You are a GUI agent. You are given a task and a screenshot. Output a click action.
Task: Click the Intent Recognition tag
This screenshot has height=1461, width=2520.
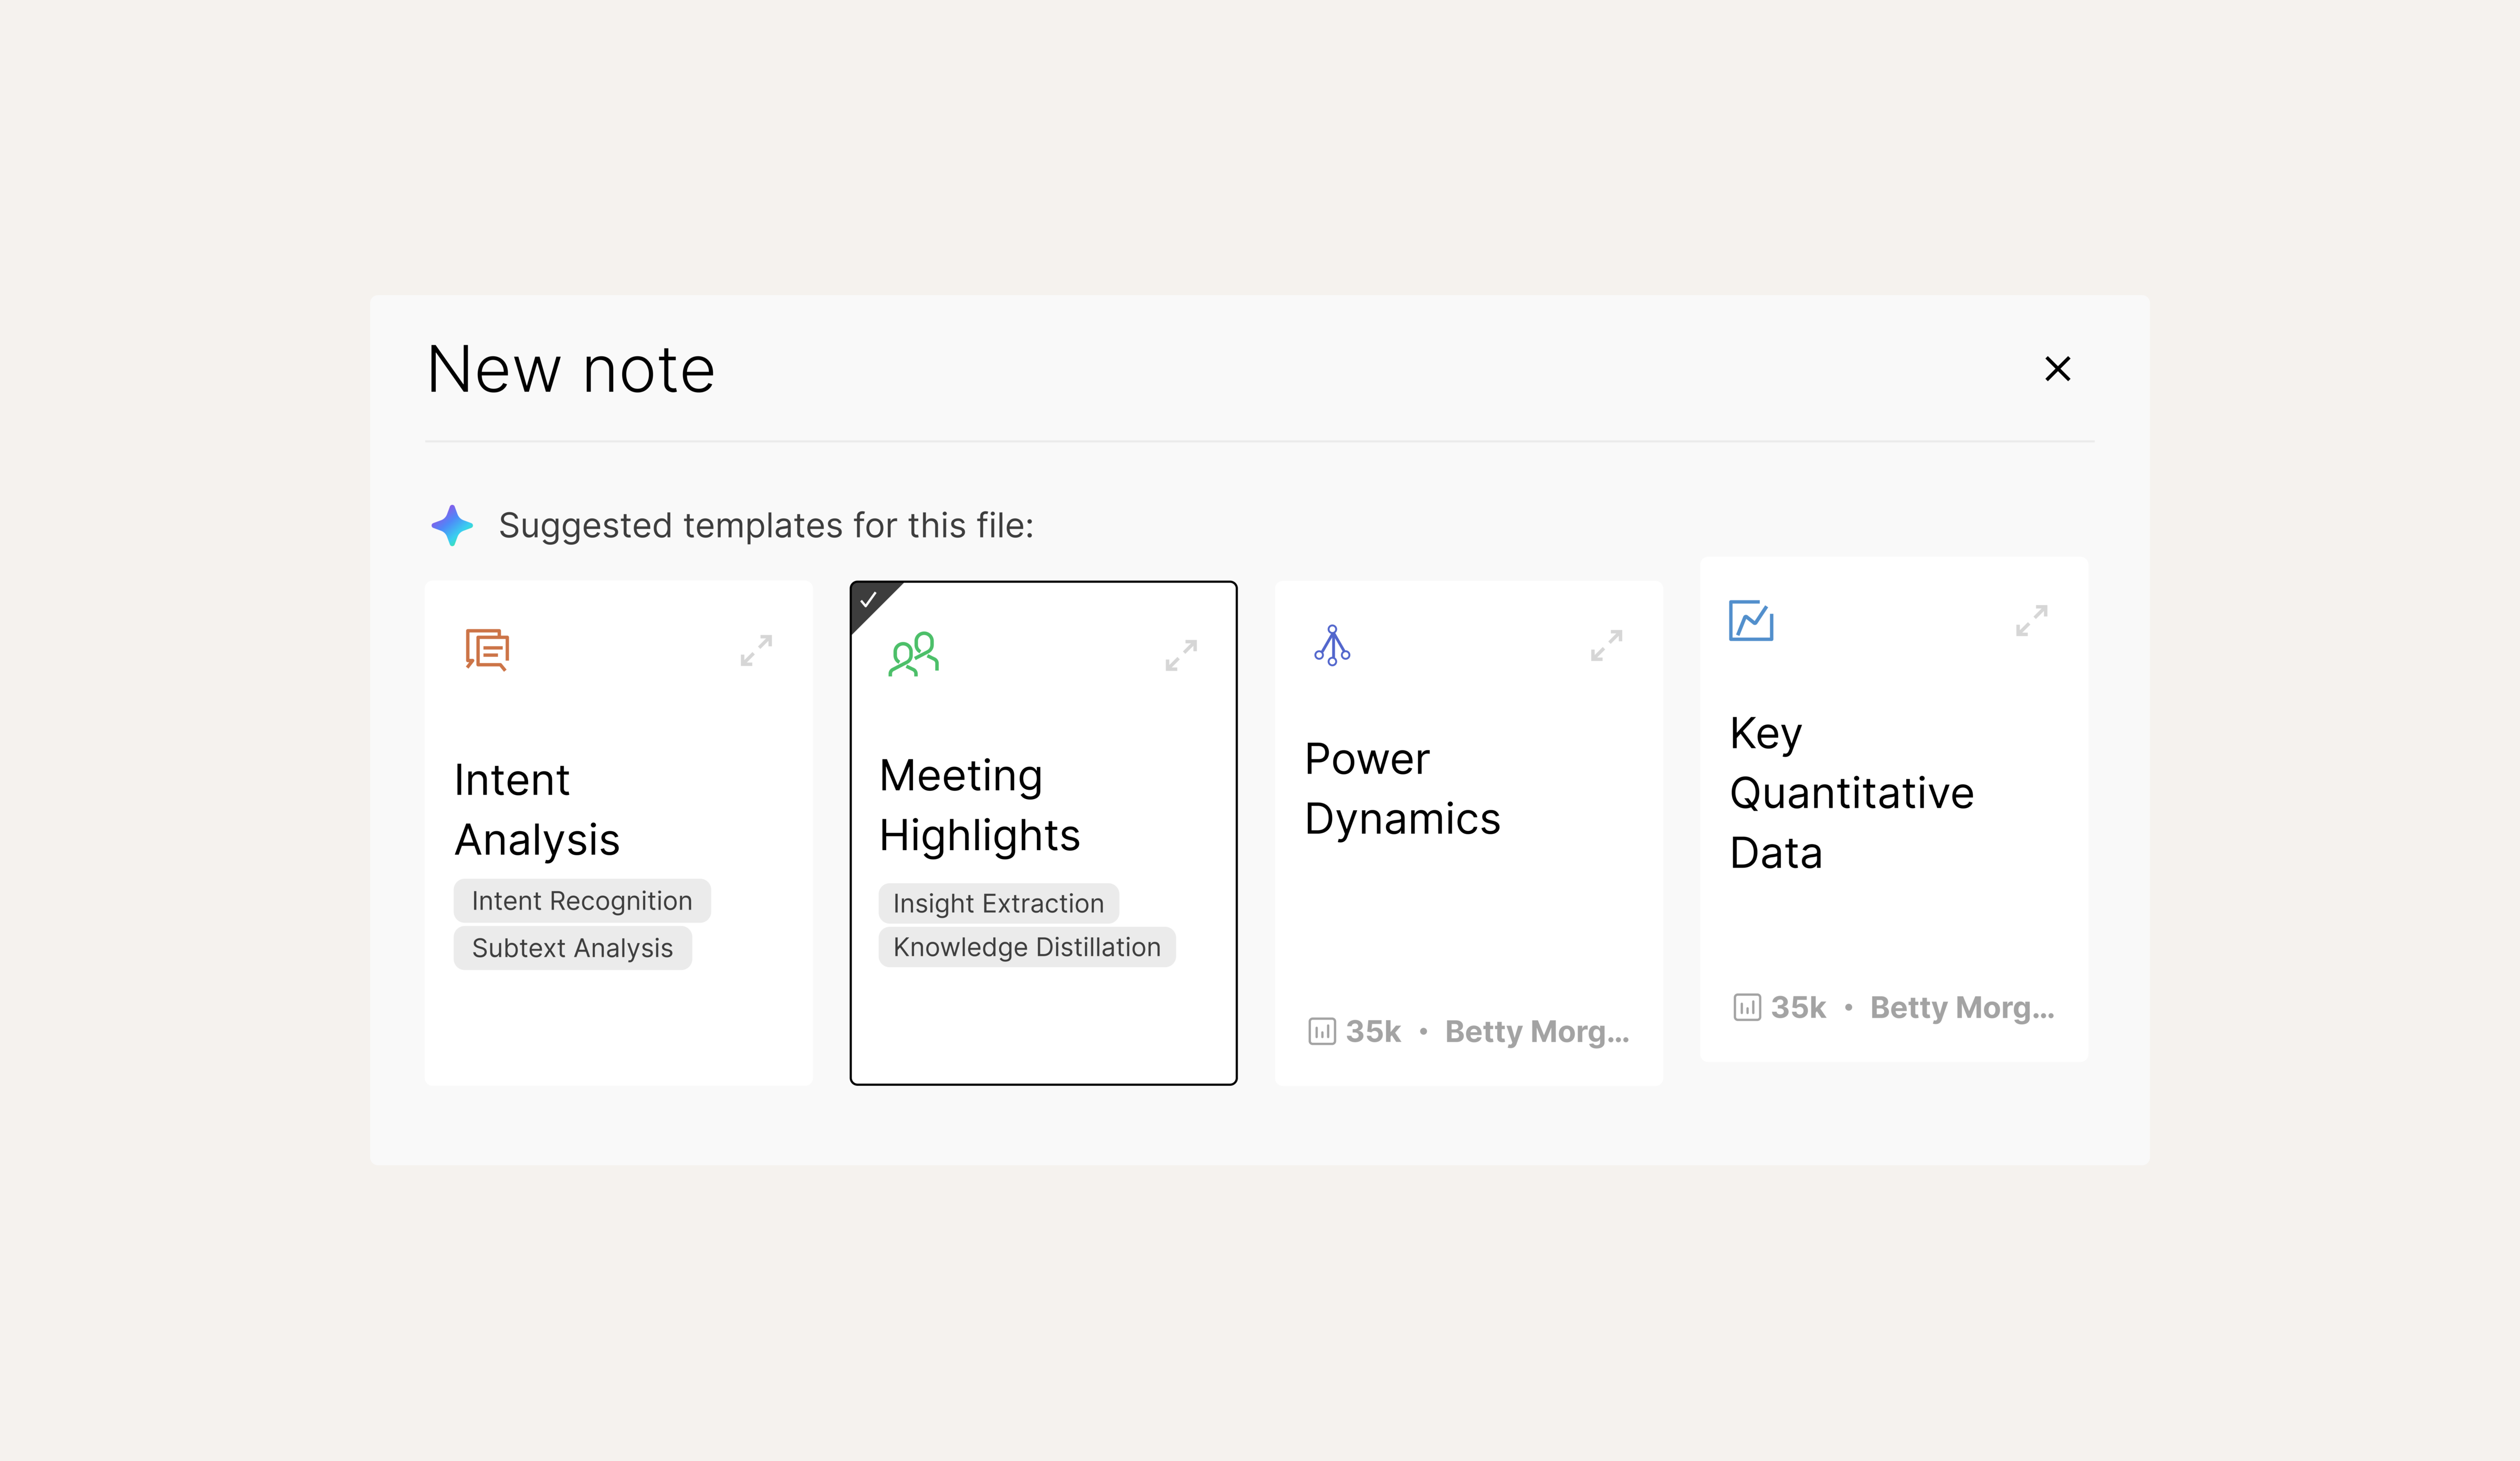[582, 901]
